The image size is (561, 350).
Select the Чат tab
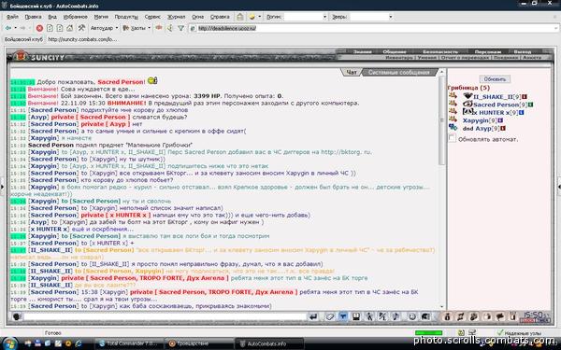352,73
